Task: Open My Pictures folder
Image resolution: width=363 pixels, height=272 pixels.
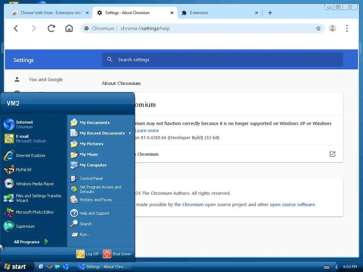Action: pyautogui.click(x=101, y=144)
